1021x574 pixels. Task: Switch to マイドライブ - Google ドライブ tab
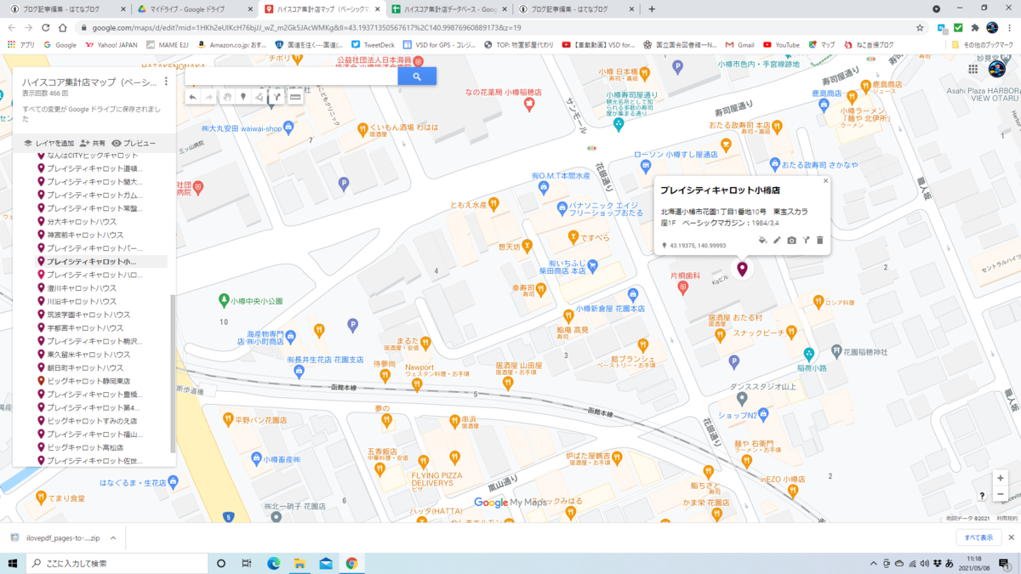tap(193, 9)
